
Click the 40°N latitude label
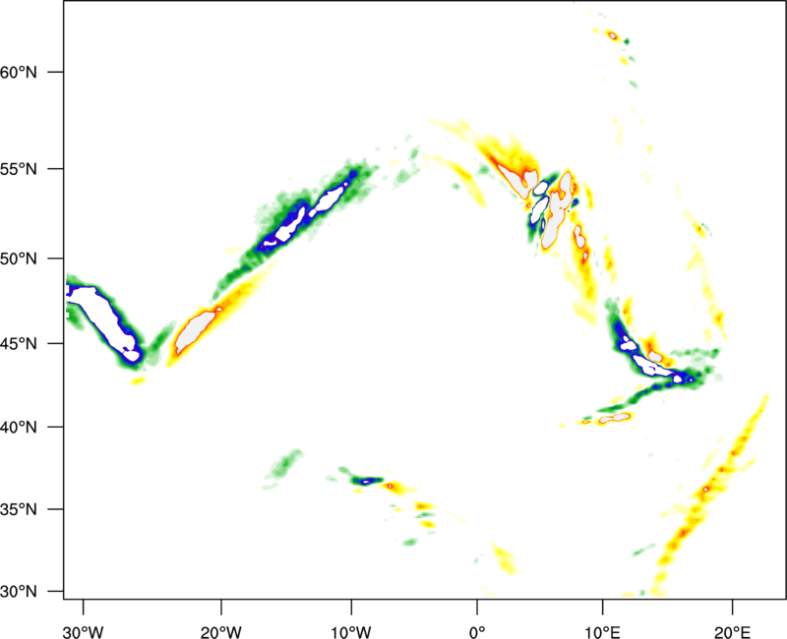(x=19, y=428)
